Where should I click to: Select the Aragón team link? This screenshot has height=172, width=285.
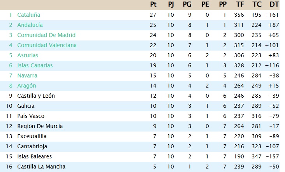(26, 86)
